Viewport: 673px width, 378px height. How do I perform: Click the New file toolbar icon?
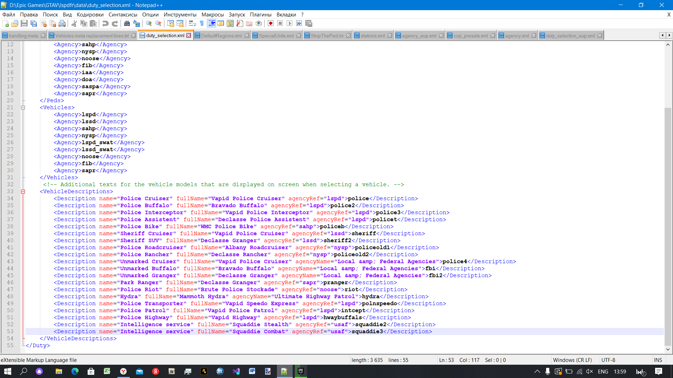point(6,23)
